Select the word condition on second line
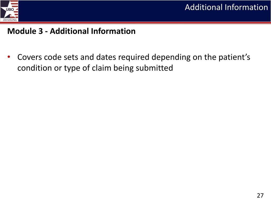The width and height of the screenshot is (271, 203). click(35, 68)
